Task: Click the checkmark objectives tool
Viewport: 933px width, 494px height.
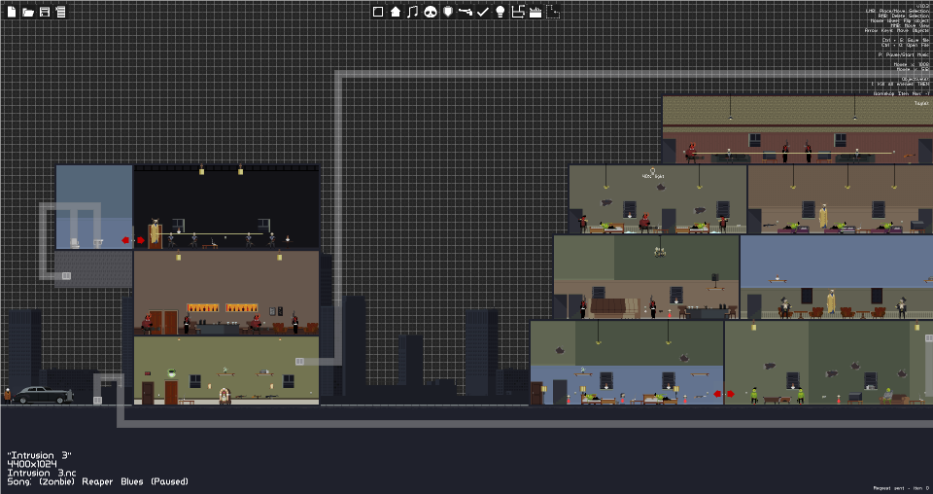Action: pos(483,12)
